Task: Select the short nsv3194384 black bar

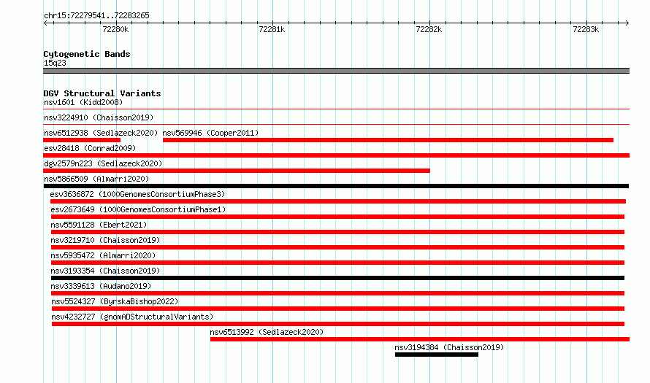Action: 437,355
